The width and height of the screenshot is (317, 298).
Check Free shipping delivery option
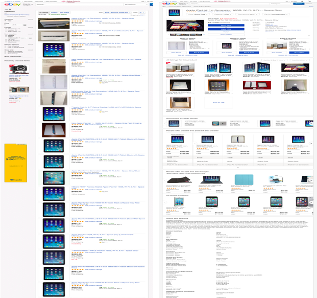6,46
